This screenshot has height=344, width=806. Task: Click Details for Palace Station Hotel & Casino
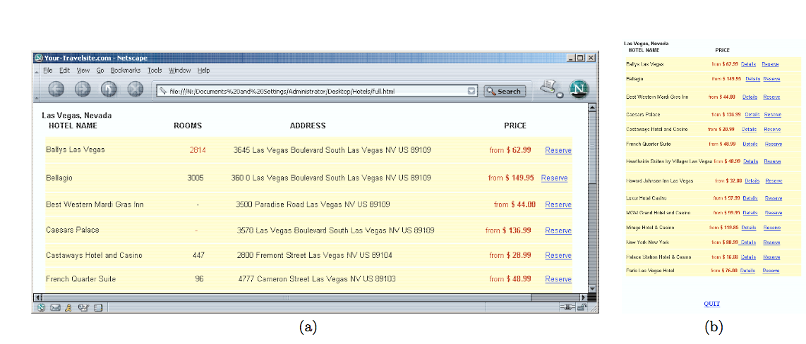[x=748, y=257]
